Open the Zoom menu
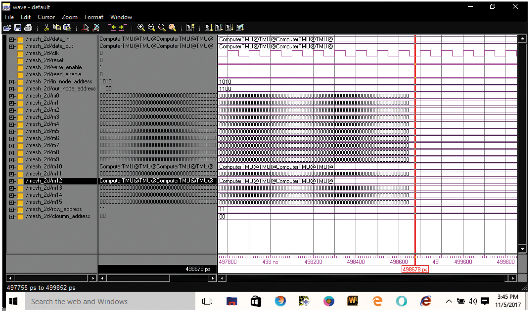Image resolution: width=529 pixels, height=312 pixels. (69, 17)
